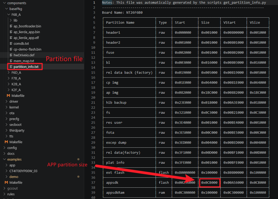Expand the driver folder chevron
This screenshot has width=278, height=199.
point(7,101)
